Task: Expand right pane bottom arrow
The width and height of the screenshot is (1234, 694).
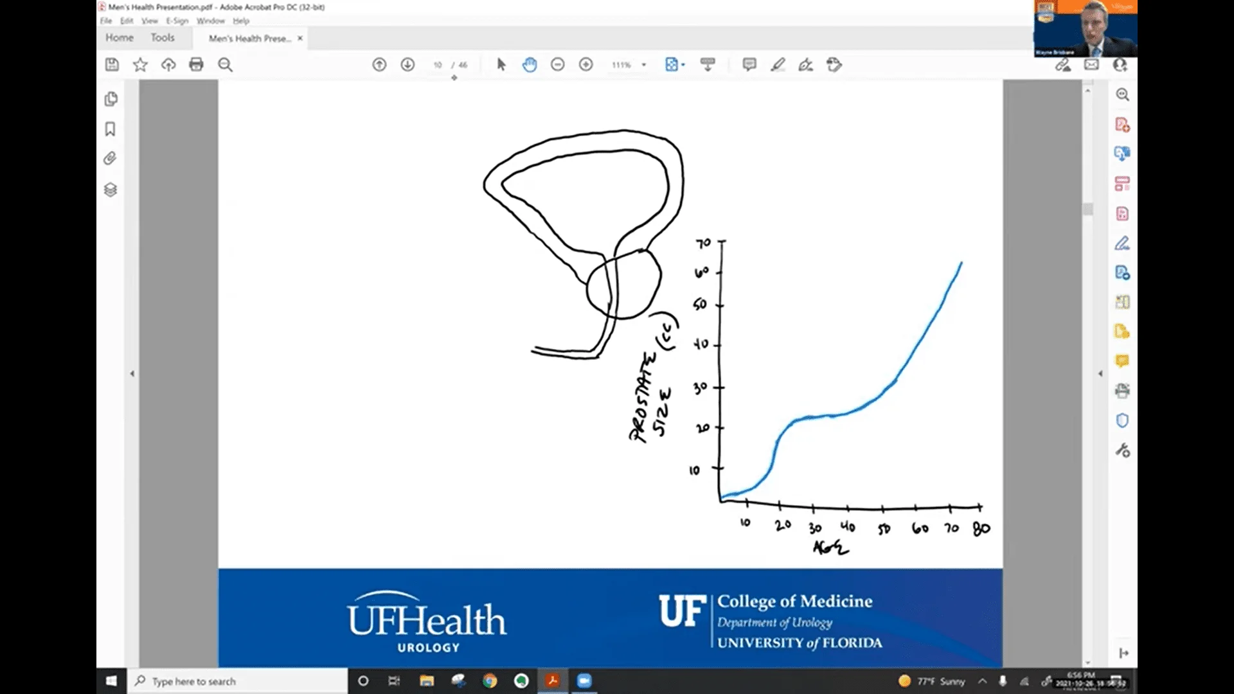Action: coord(1123,653)
